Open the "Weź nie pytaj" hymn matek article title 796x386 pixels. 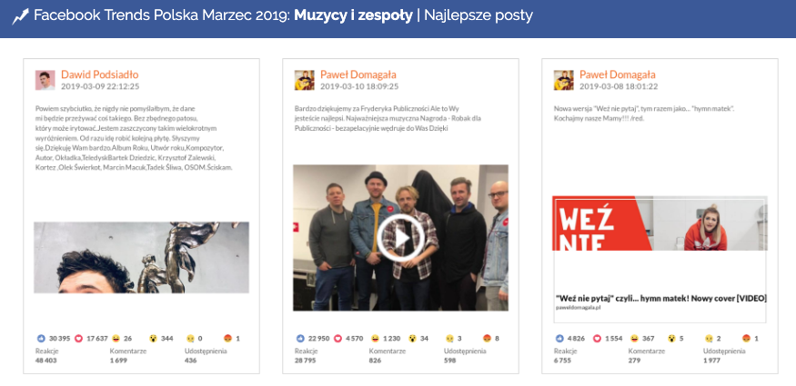click(661, 299)
